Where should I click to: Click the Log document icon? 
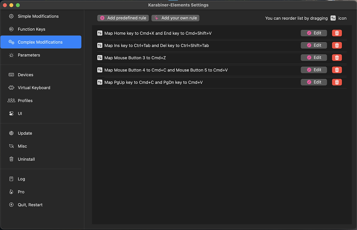(11, 179)
